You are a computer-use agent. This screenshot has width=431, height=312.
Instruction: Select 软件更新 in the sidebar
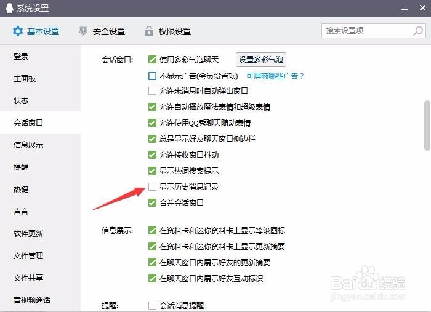pyautogui.click(x=40, y=233)
